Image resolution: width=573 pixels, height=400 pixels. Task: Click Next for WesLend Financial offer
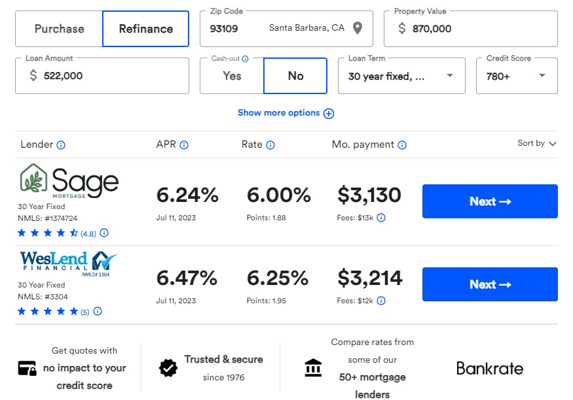[x=490, y=284]
